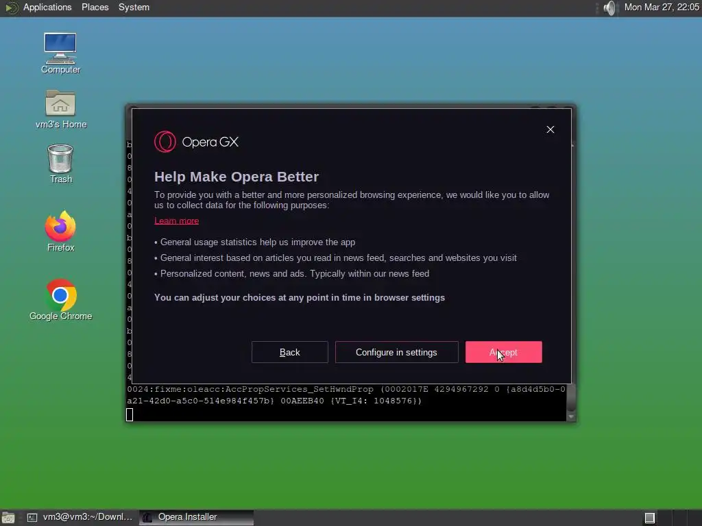Click the 'You can adjust your choices' text
Screen dimensions: 702x526
(x=300, y=297)
